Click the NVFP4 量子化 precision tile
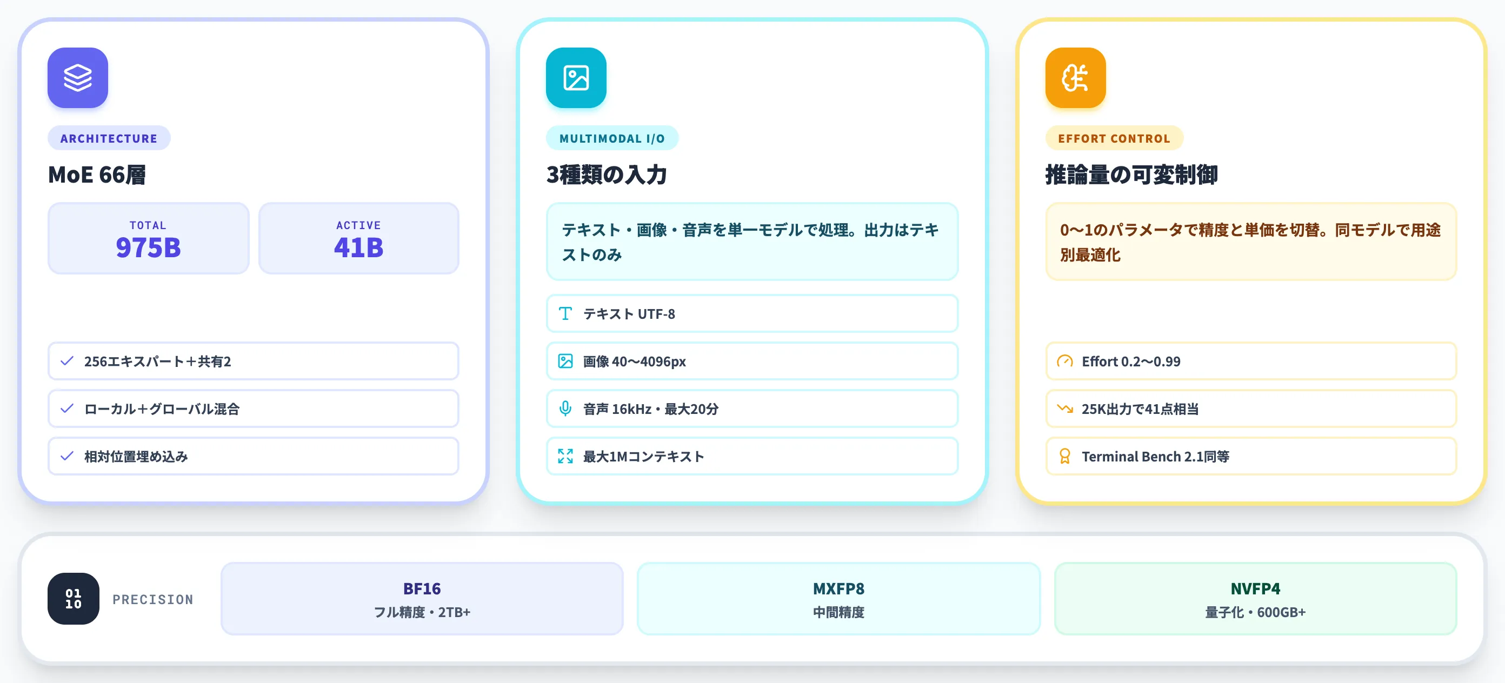This screenshot has height=683, width=1505. coord(1255,599)
